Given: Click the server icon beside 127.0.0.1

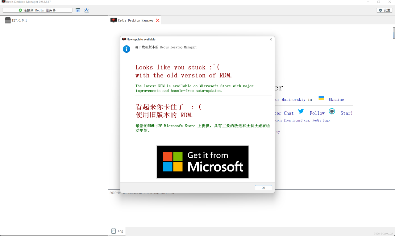Looking at the screenshot, I should 8,20.
